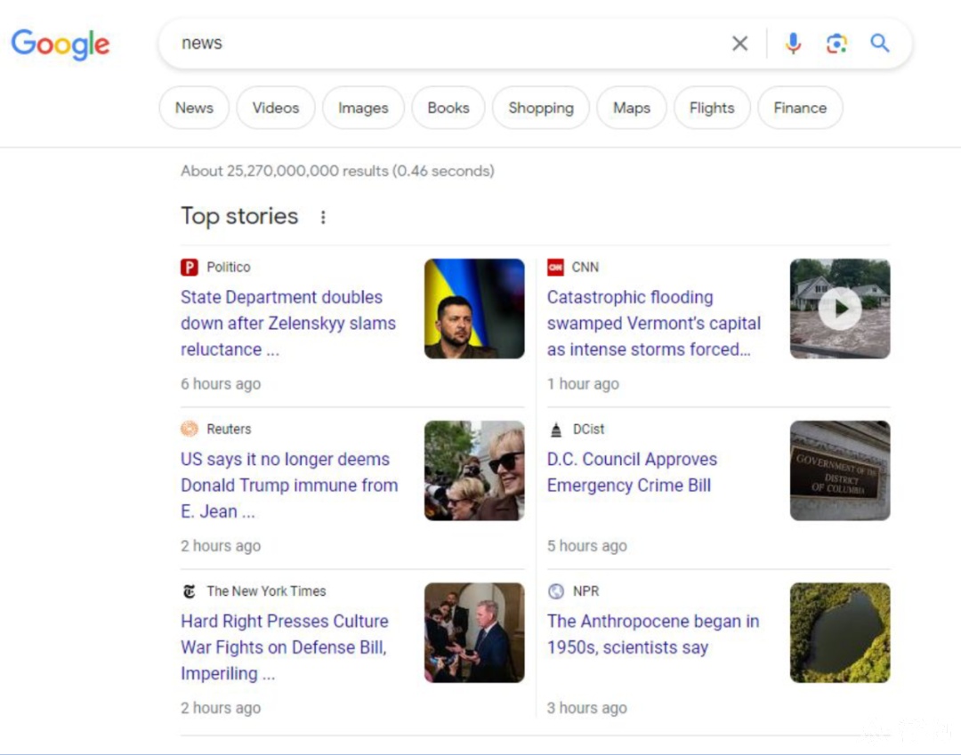Image resolution: width=961 pixels, height=755 pixels.
Task: Click the CNN source favicon
Action: [x=555, y=268]
